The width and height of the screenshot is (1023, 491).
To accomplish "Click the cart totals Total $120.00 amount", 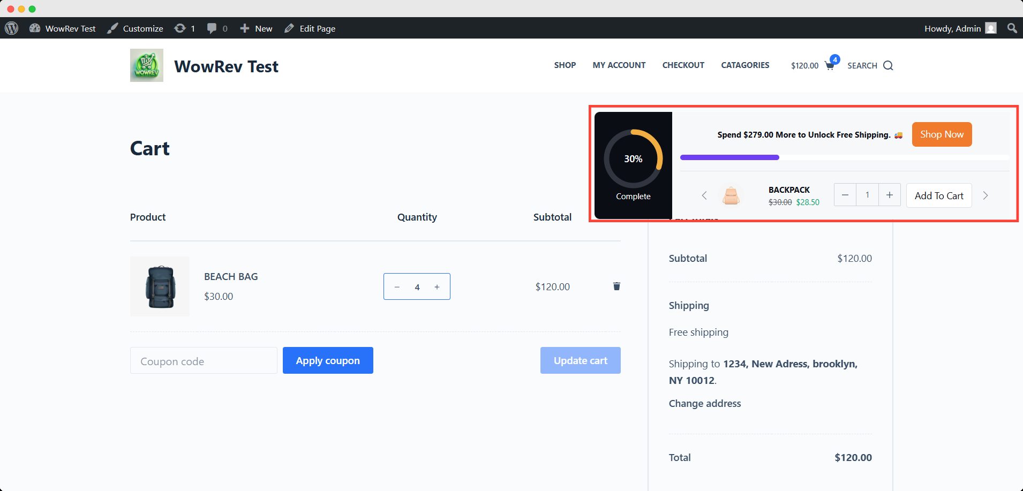I will (853, 458).
